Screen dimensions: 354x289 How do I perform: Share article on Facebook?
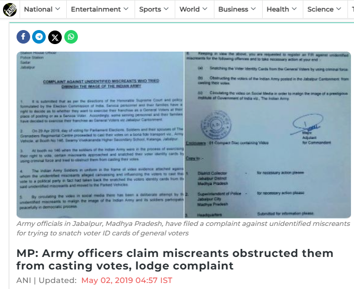click(x=23, y=37)
